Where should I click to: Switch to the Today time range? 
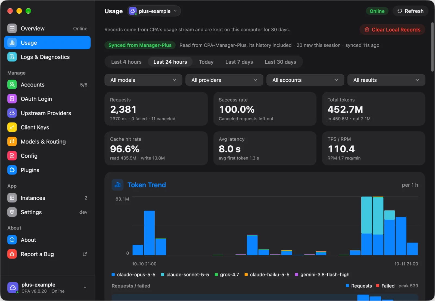(206, 62)
